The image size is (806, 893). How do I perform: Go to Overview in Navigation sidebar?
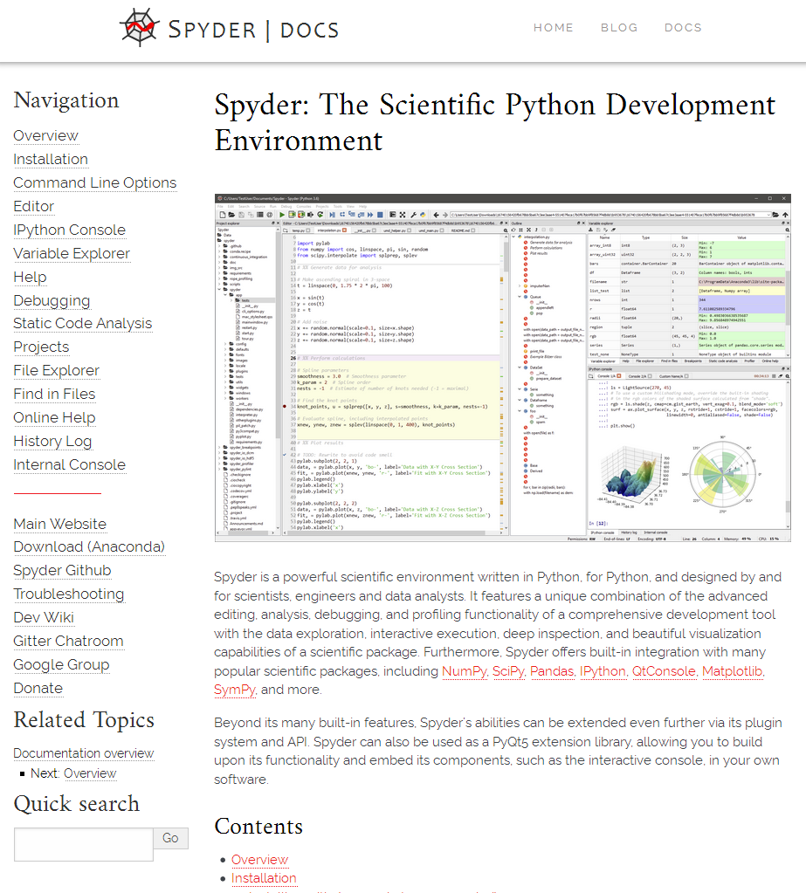tap(45, 135)
